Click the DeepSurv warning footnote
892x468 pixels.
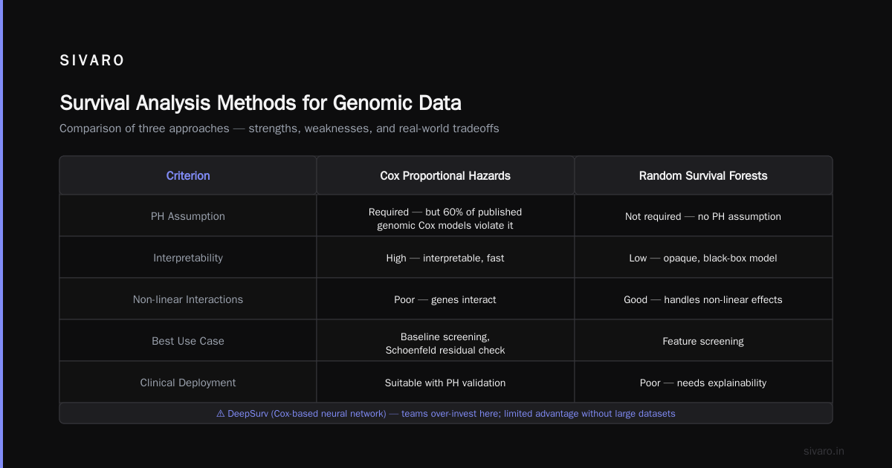[x=446, y=413]
